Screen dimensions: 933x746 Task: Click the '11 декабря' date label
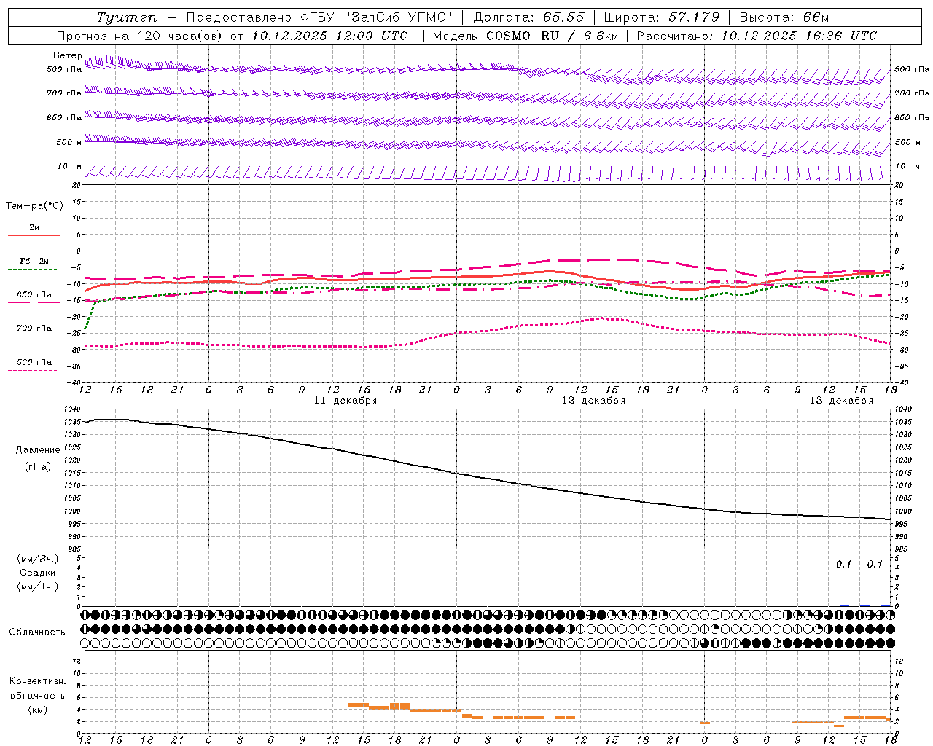346,401
